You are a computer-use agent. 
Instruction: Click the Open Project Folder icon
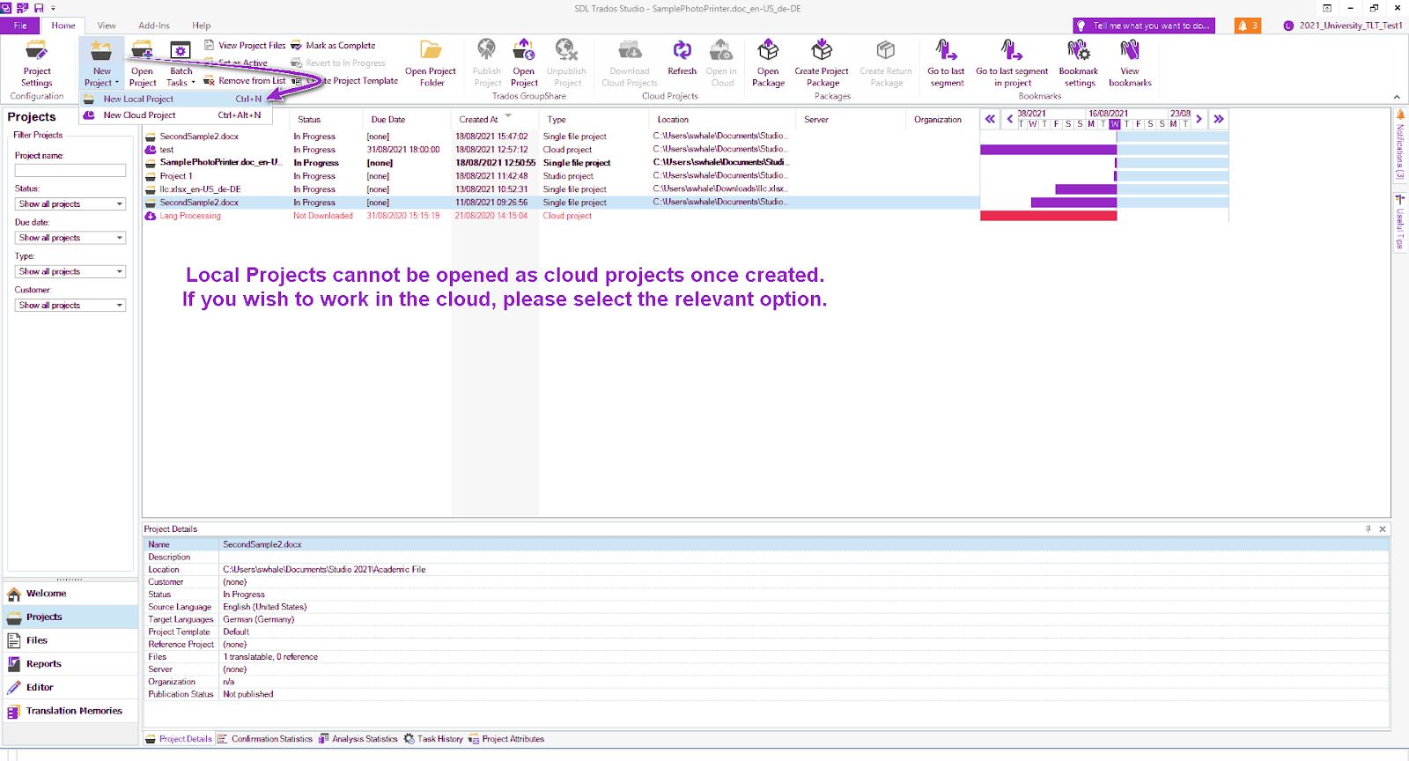[431, 51]
